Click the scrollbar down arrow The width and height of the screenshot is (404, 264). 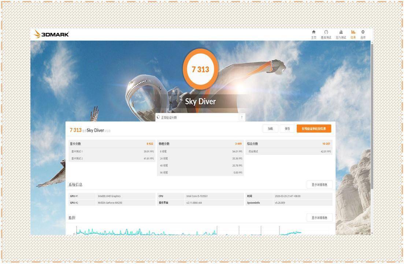click(372, 233)
